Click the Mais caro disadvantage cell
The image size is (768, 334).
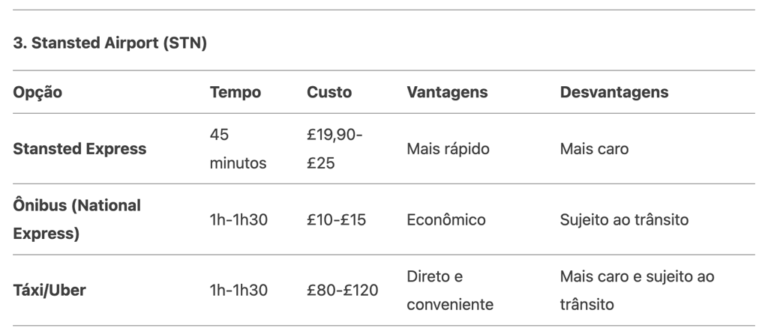[x=594, y=149]
